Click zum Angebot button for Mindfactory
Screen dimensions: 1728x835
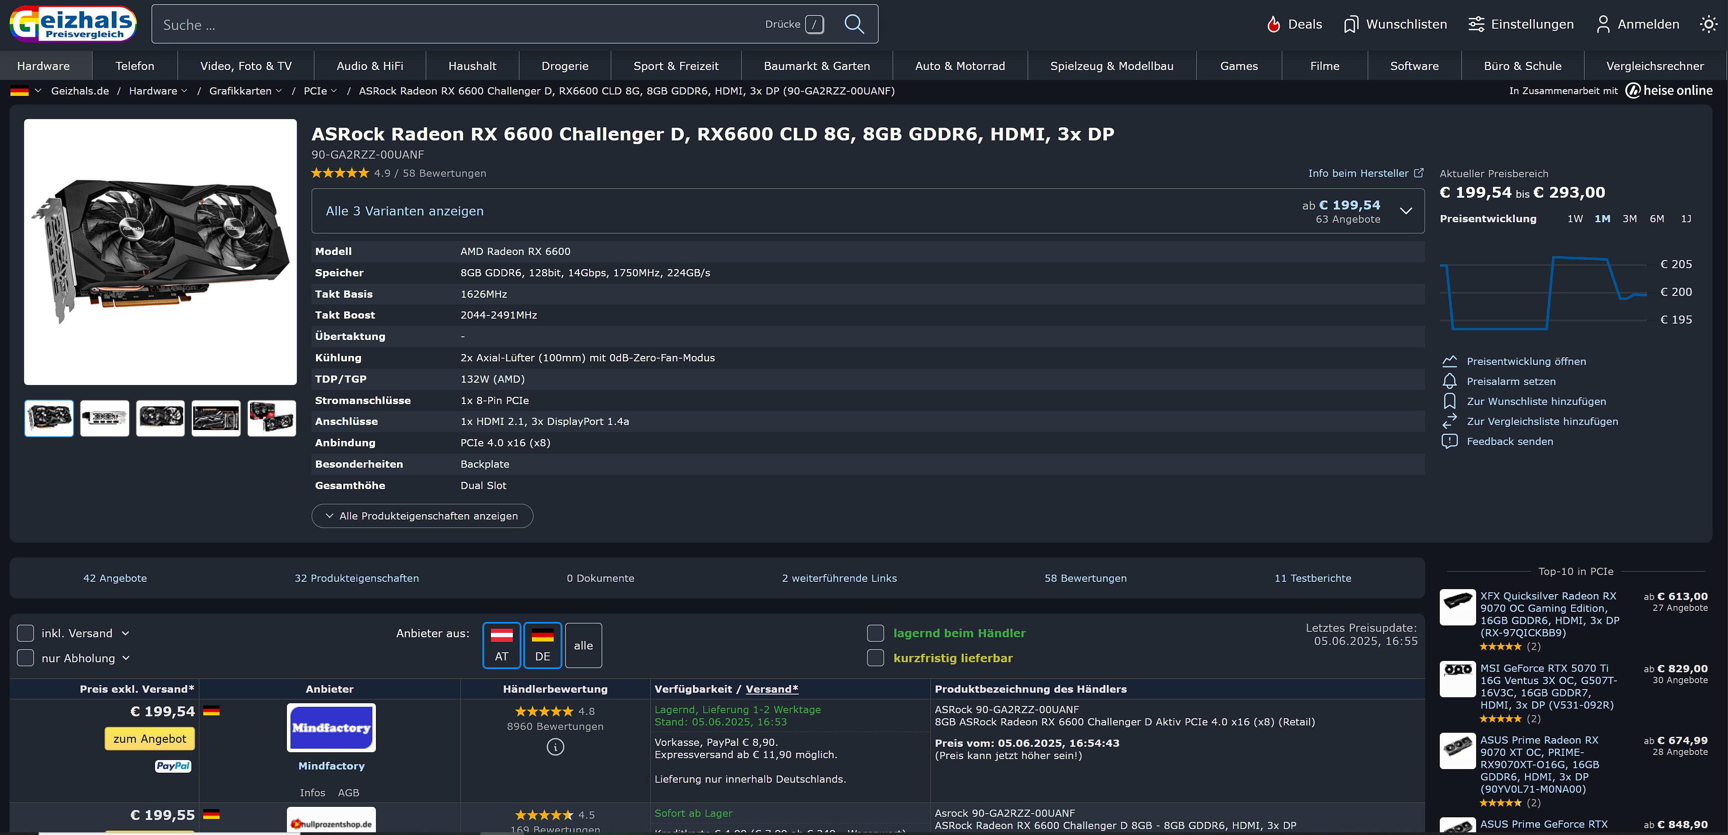150,739
